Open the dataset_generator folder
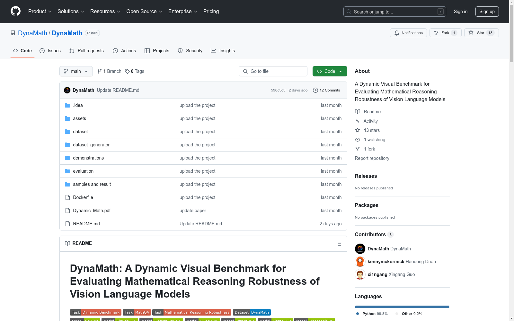Screen dimensions: 514x321 coord(91,145)
